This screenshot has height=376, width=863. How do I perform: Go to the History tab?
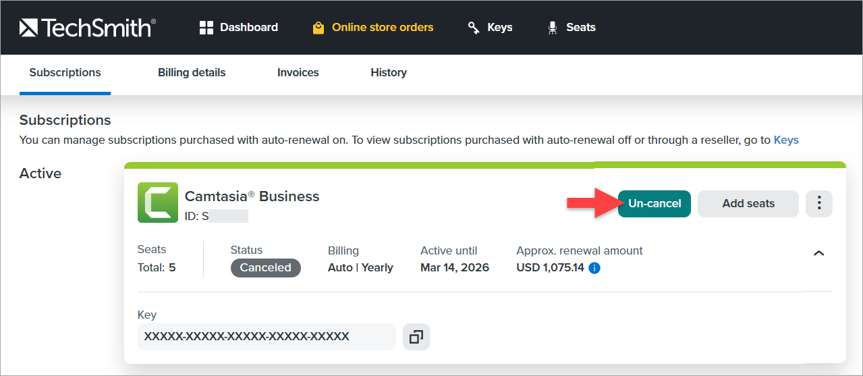389,73
